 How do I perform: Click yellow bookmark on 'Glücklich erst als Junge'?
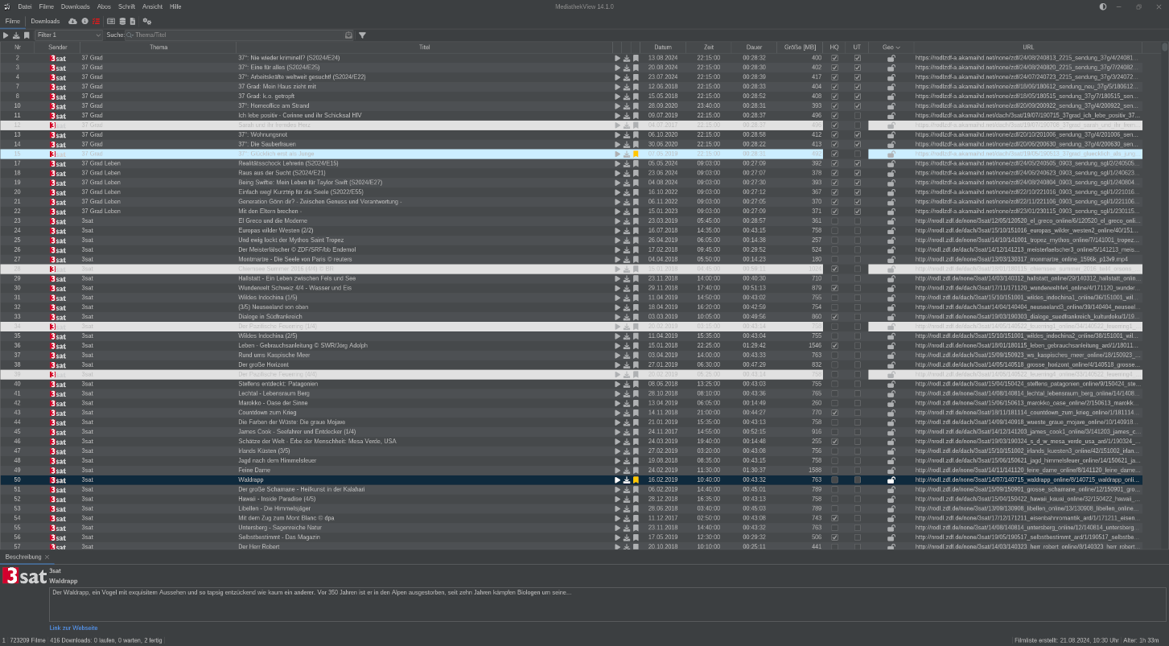click(636, 154)
